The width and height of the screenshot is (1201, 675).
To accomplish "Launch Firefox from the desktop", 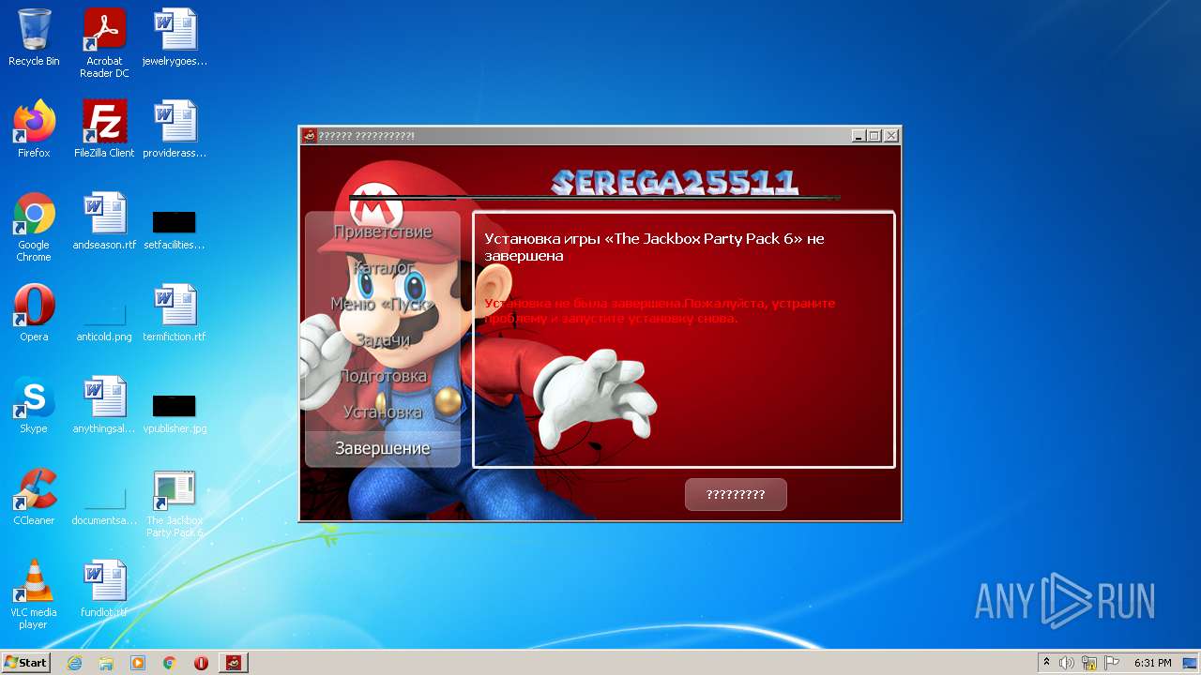I will tap(34, 128).
